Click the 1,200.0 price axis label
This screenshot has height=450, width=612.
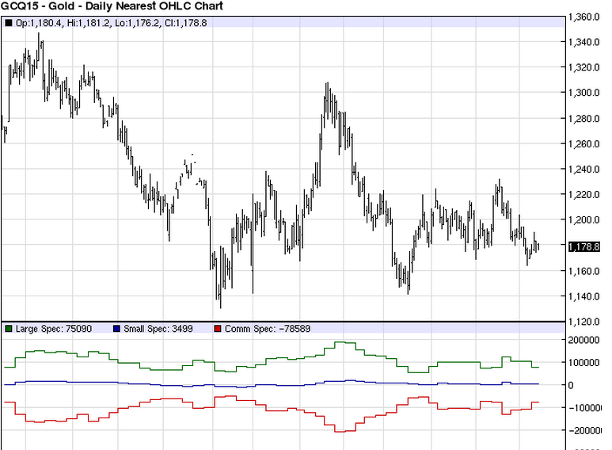(584, 220)
